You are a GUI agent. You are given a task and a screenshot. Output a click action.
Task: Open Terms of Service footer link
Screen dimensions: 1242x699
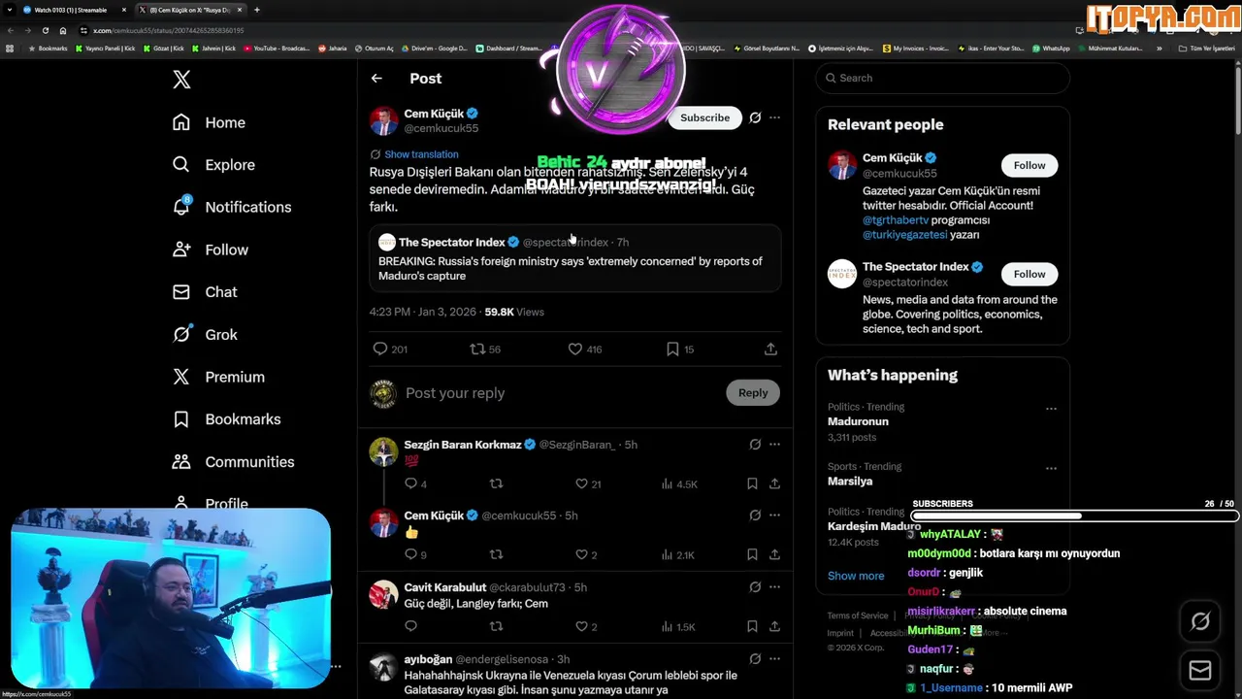(x=858, y=616)
